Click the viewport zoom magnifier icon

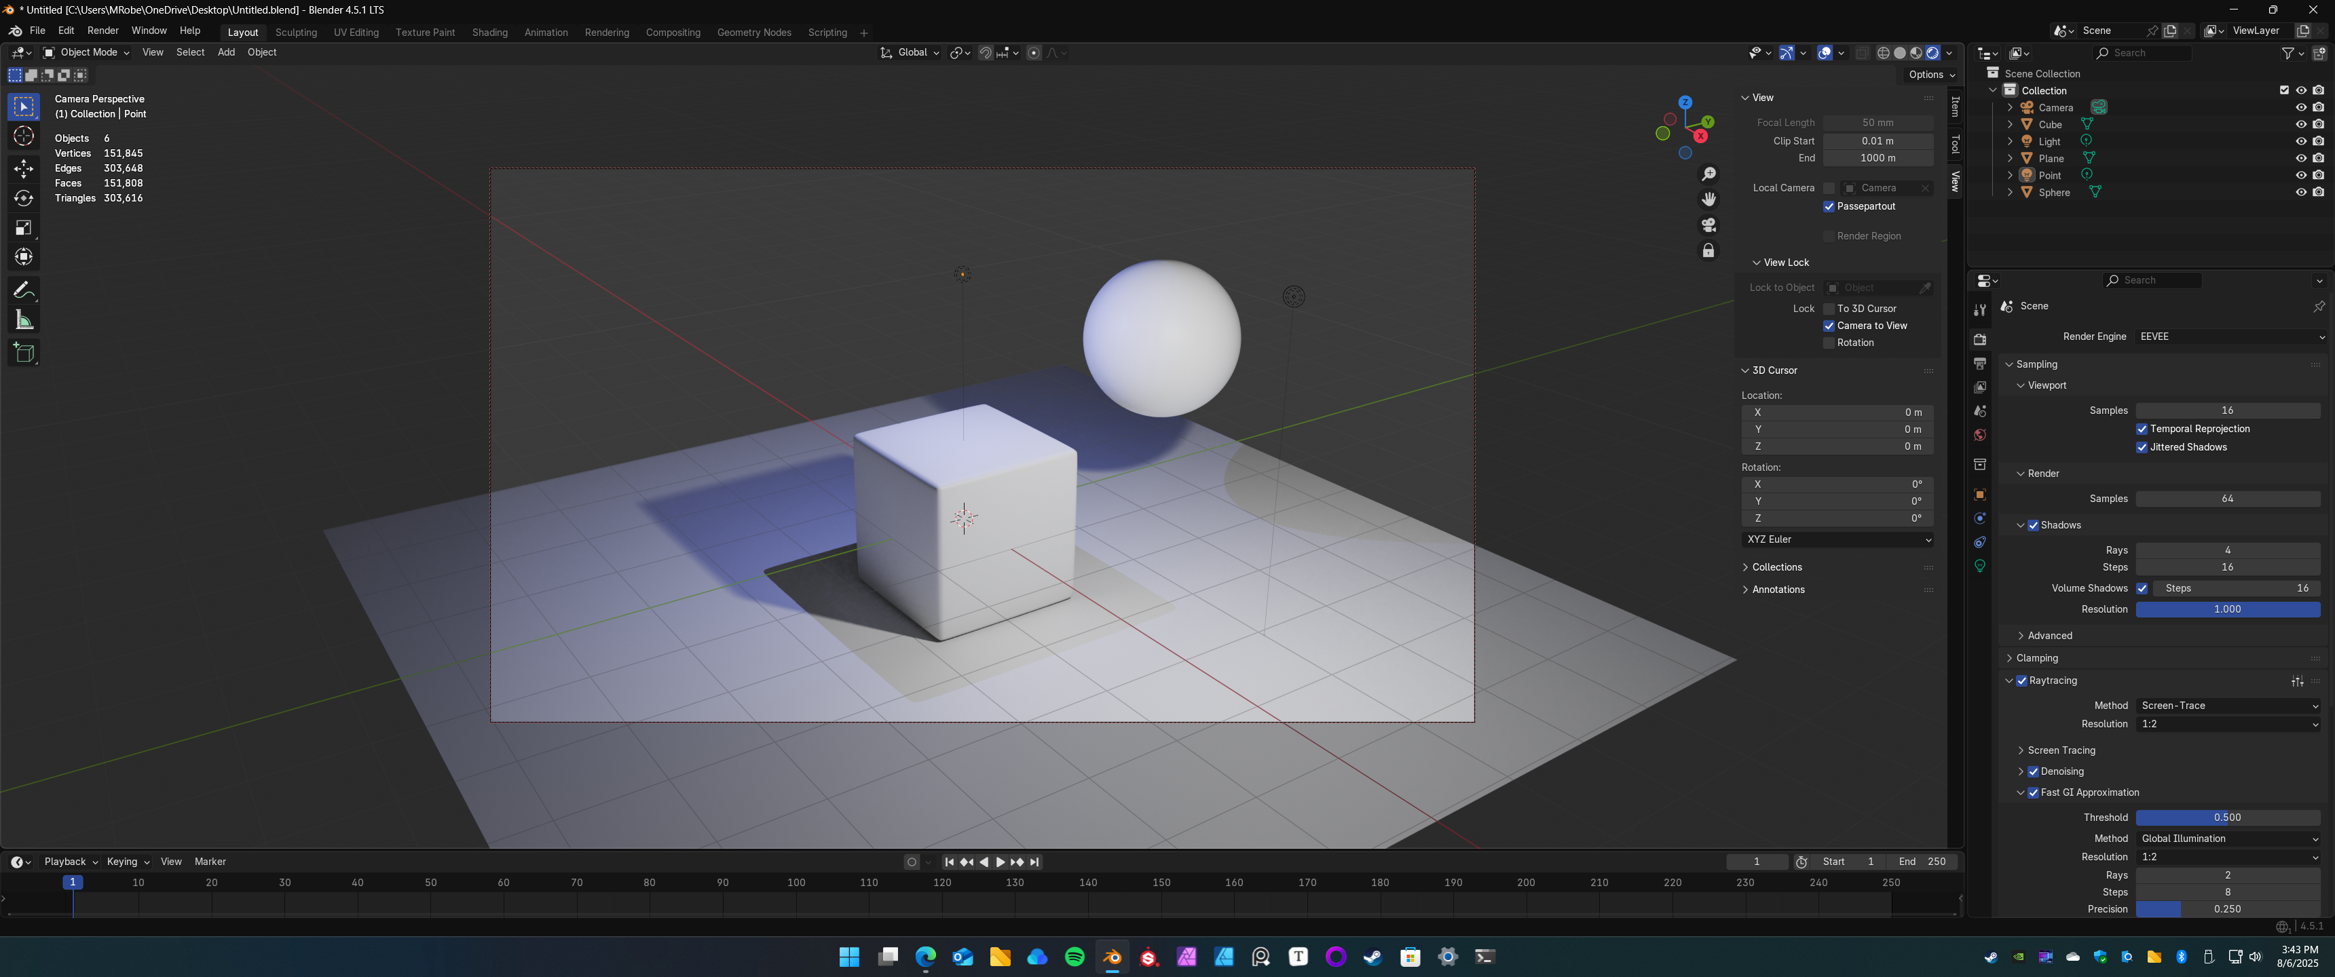[x=1708, y=174]
